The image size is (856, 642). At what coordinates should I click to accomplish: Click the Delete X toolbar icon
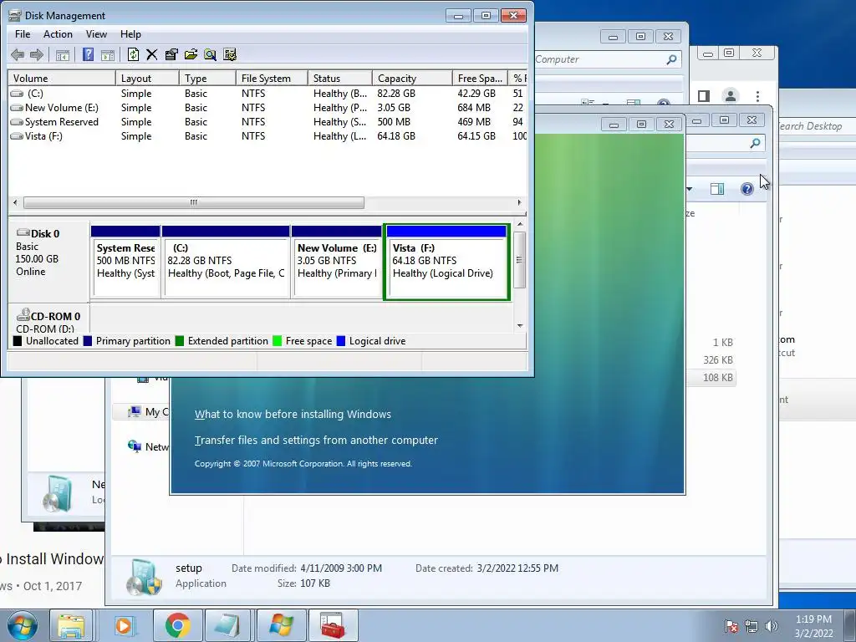click(152, 54)
